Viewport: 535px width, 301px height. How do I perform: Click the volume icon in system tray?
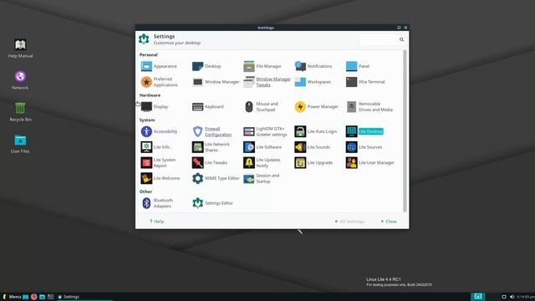tap(512, 297)
